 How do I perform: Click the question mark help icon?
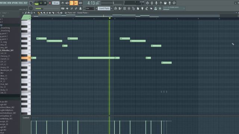coord(161,3)
